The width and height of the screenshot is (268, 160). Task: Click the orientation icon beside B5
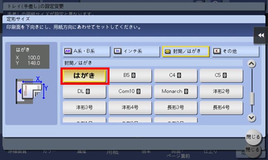point(133,75)
